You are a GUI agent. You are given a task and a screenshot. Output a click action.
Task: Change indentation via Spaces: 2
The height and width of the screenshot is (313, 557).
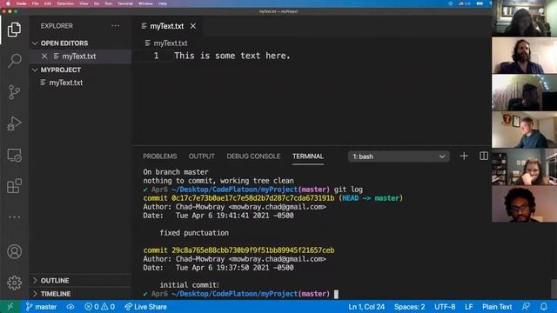(409, 307)
